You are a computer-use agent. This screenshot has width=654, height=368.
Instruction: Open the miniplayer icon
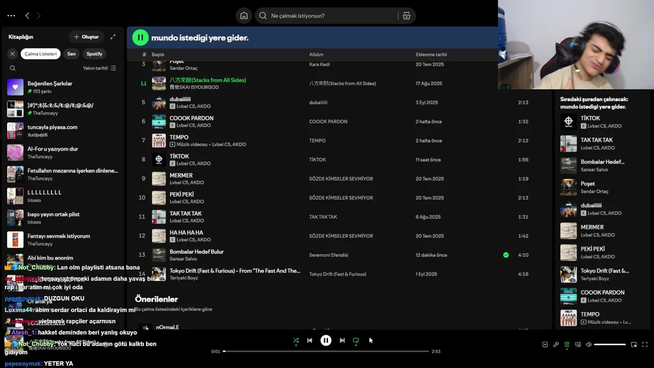tap(634, 344)
